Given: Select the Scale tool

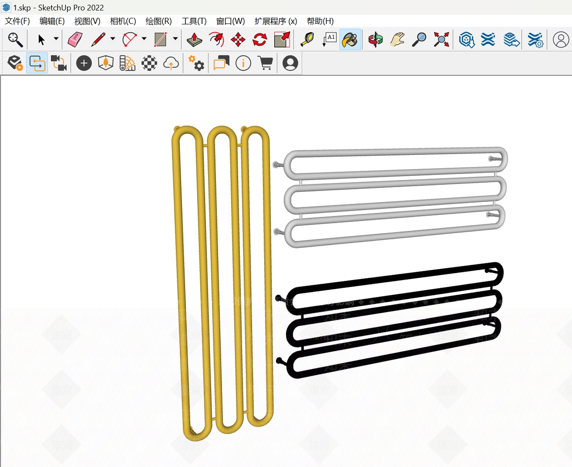Looking at the screenshot, I should tap(282, 40).
